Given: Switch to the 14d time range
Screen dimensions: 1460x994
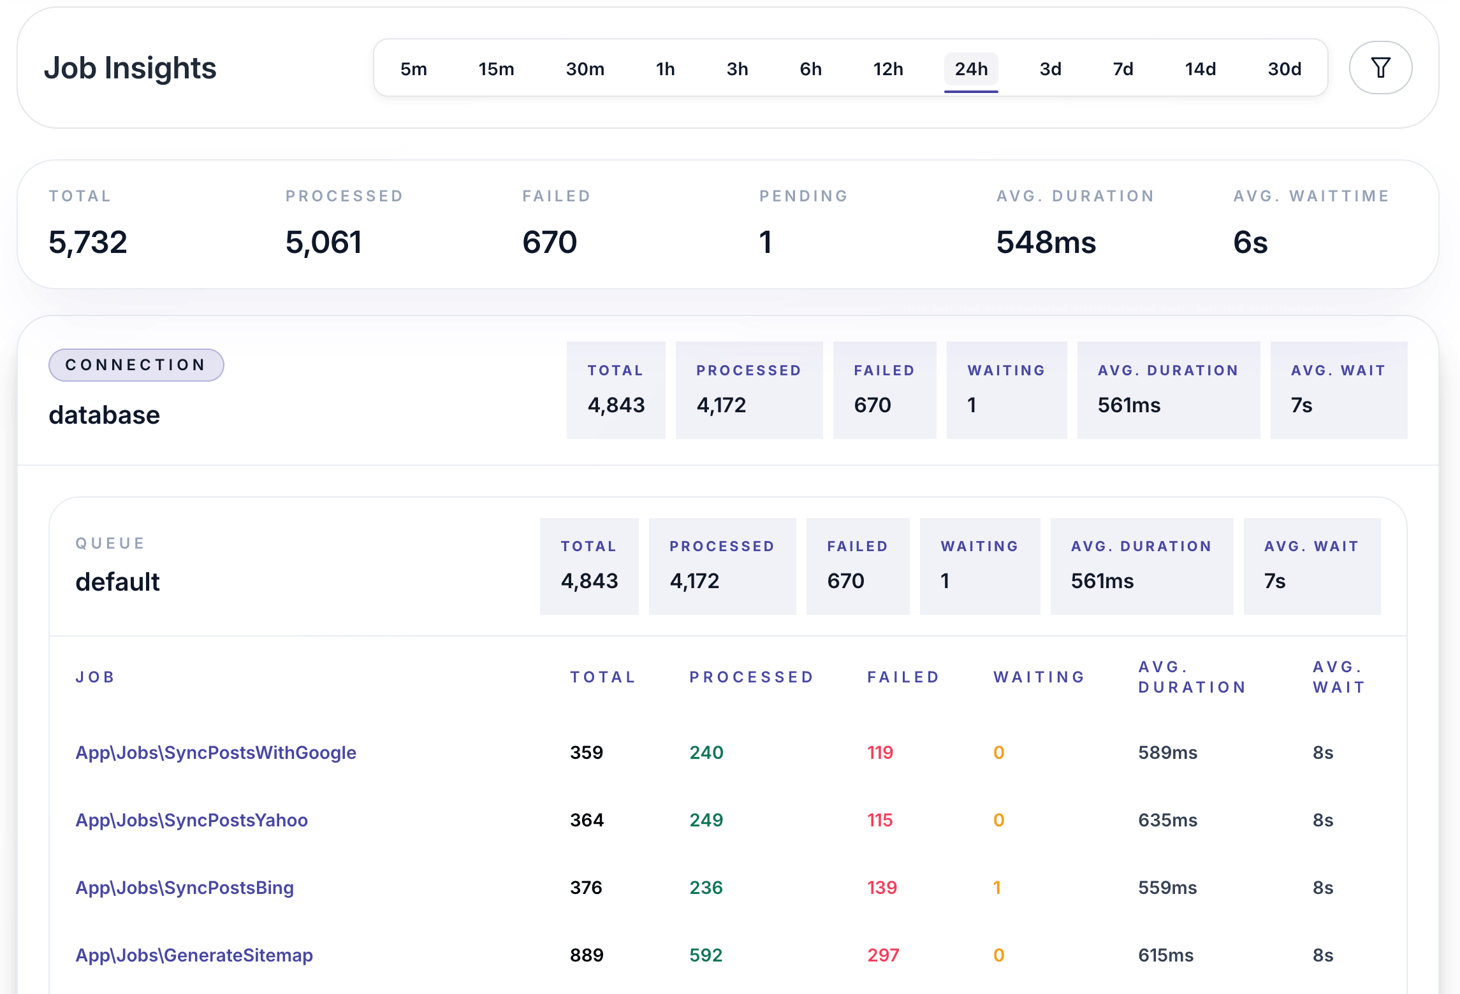Looking at the screenshot, I should [1200, 69].
